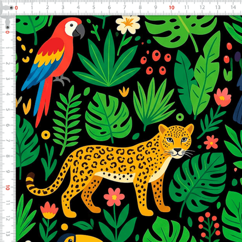242x242 pixels.
Task: Click the number 6 on the left ruler
Action: (8, 125)
